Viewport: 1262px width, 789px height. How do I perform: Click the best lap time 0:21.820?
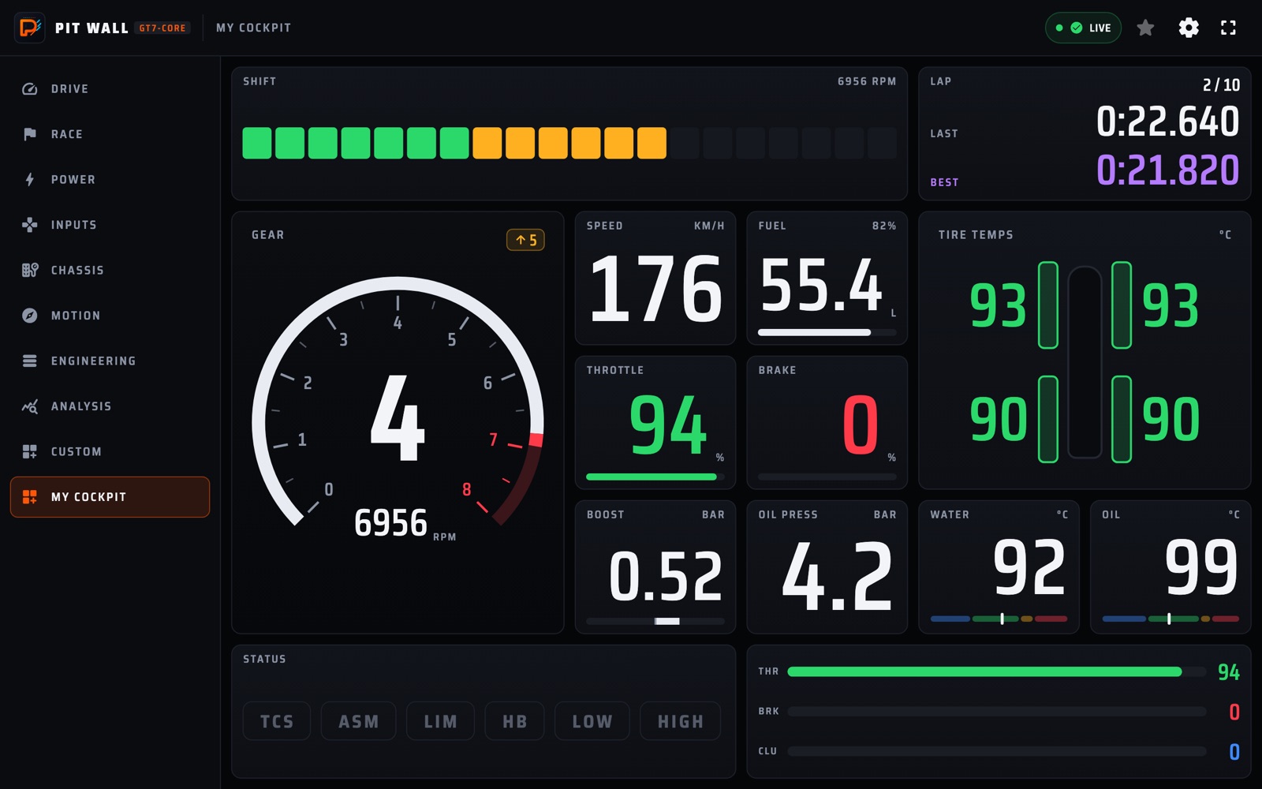(1167, 170)
